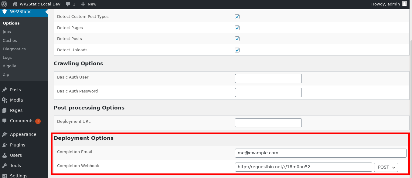Open the New content menu

pyautogui.click(x=88, y=4)
